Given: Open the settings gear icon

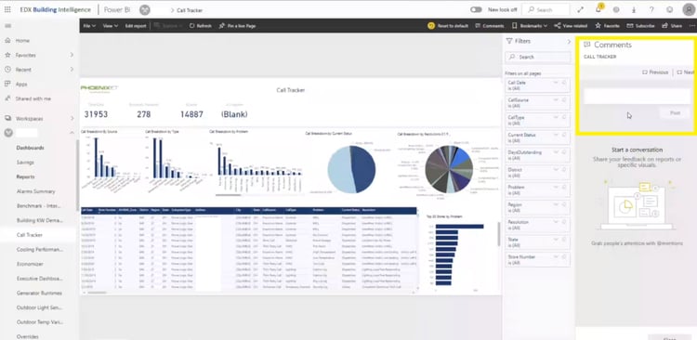Looking at the screenshot, I should tap(616, 9).
